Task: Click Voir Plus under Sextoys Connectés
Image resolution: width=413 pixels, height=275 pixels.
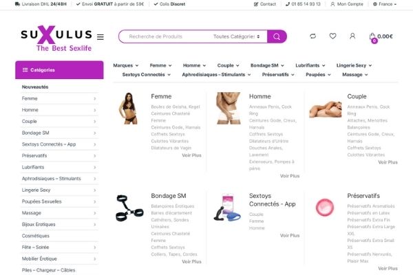Action: (x=290, y=236)
